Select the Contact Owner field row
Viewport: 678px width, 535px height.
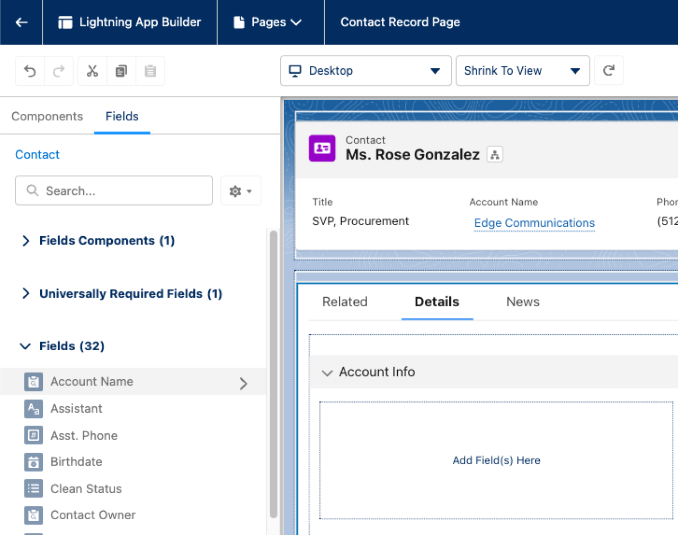tap(132, 515)
